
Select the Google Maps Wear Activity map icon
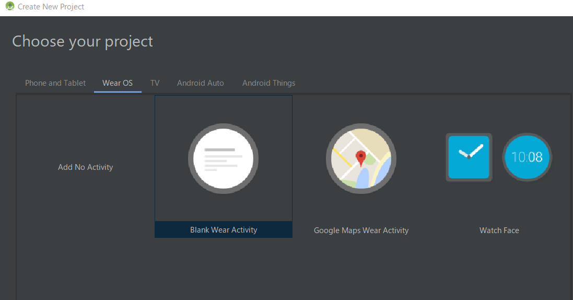click(361, 158)
